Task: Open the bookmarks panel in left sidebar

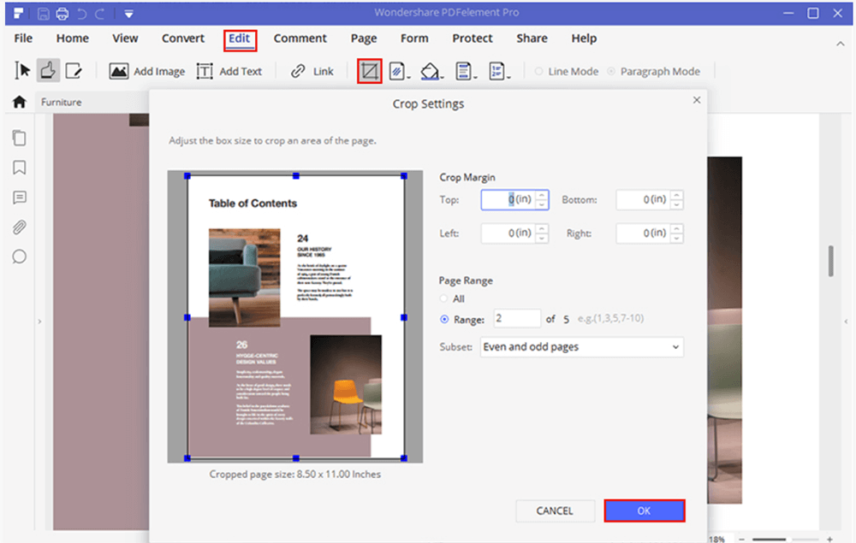Action: (19, 168)
